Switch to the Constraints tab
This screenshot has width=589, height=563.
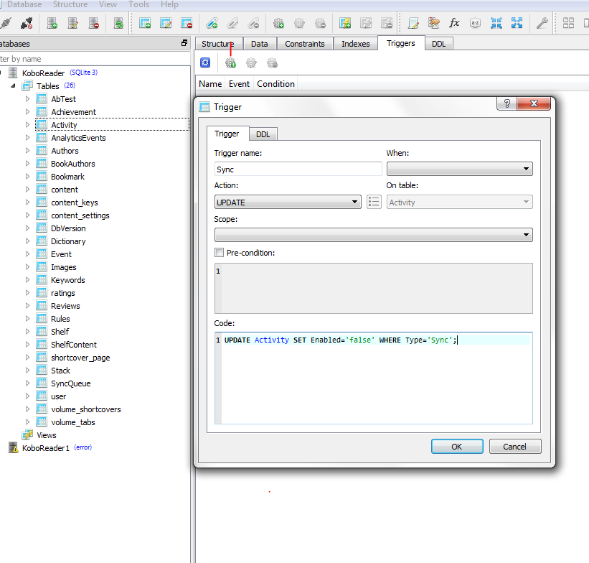coord(305,44)
